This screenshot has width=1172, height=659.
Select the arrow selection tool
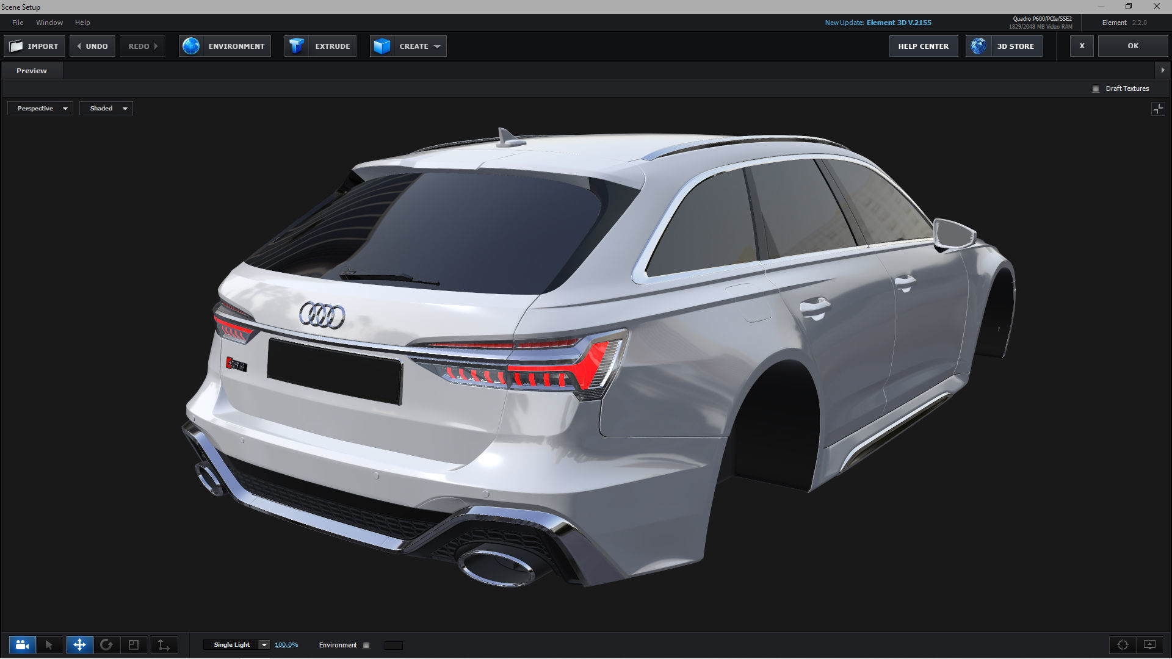49,645
